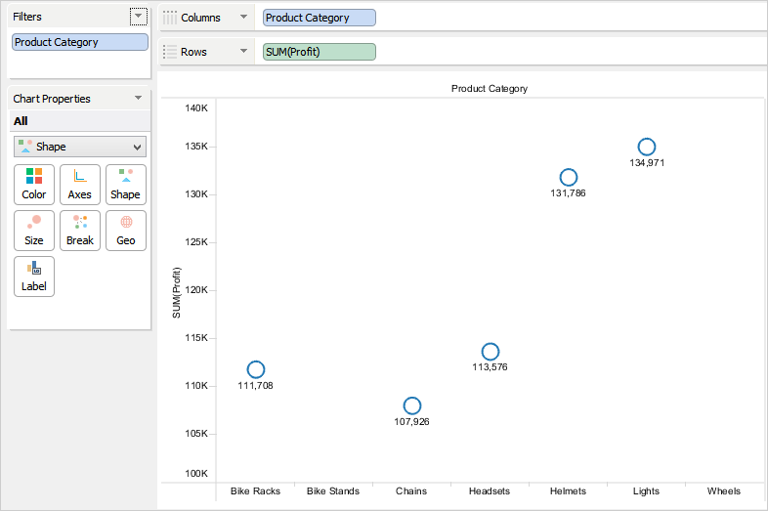Click the Columns shelf grid icon
The height and width of the screenshot is (511, 768).
coord(170,18)
